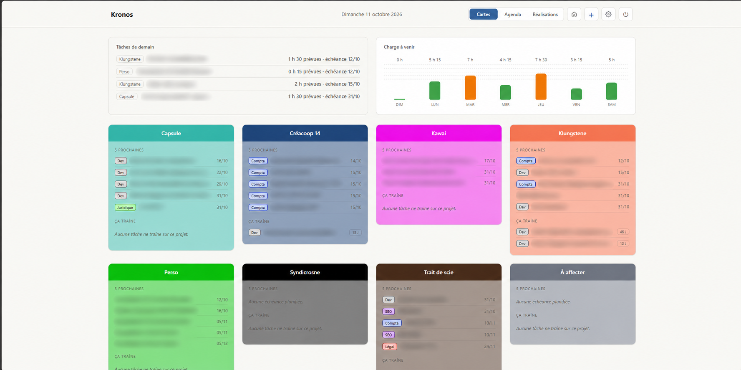This screenshot has height=370, width=741.
Task: Click the 46 j delay badge in Klungstene
Action: (623, 232)
